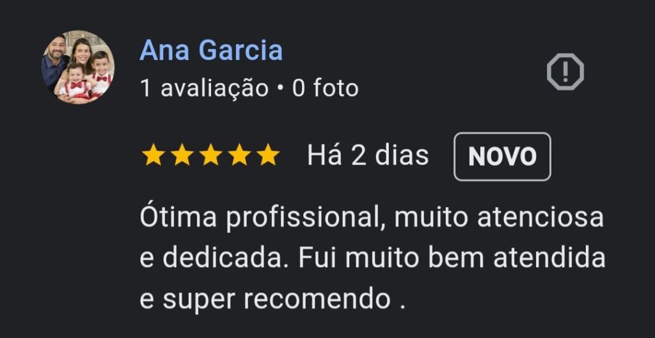Select the 'Há 2 dias' timestamp
Image resolution: width=655 pixels, height=338 pixels.
pyautogui.click(x=368, y=156)
